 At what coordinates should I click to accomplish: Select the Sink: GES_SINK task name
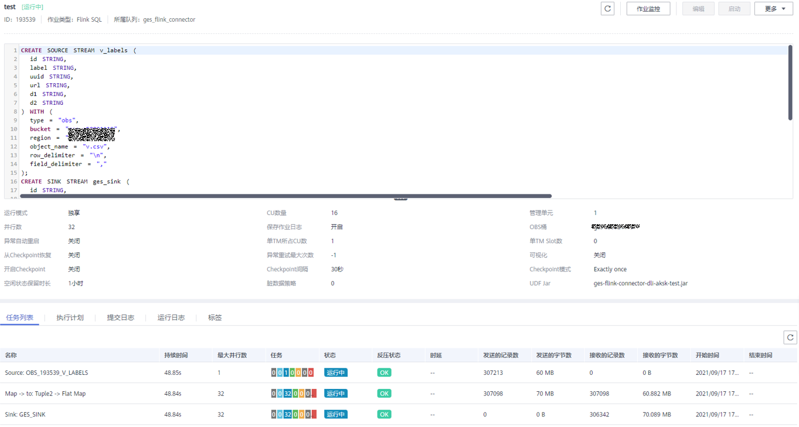(25, 415)
